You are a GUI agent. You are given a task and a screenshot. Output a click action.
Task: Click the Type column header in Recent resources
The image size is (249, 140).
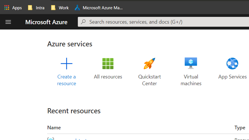(x=240, y=127)
